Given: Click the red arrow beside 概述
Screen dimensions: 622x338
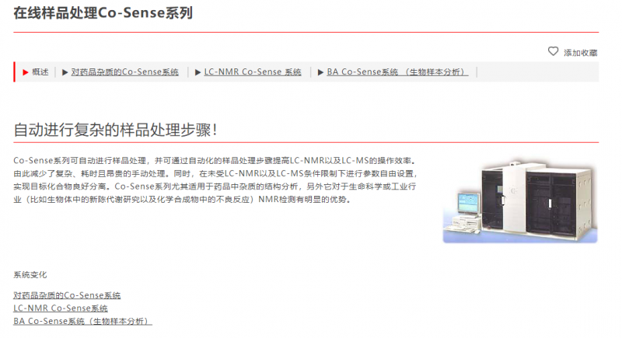Looking at the screenshot, I should [x=26, y=72].
